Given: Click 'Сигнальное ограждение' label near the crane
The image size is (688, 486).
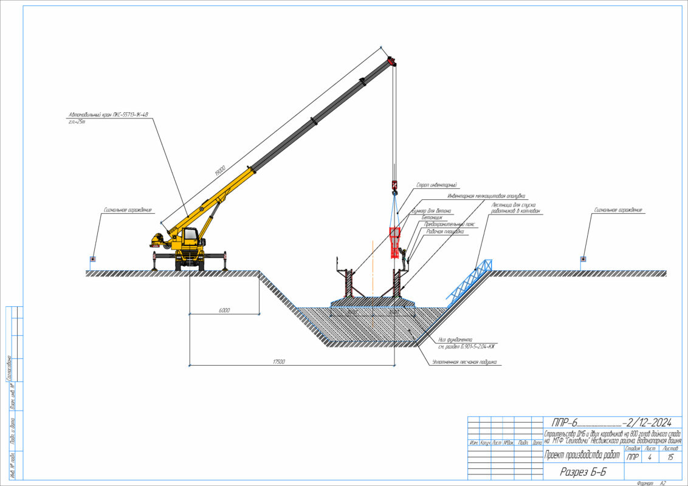Looking at the screenshot, I should (x=128, y=210).
